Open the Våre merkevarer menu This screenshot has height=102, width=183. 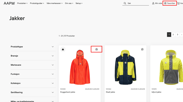click(55, 3)
